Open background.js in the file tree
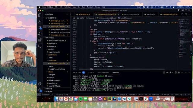This screenshot has width=193, height=108. pos(57,80)
